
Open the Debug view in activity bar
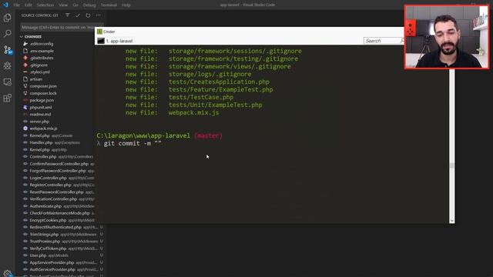point(7,65)
